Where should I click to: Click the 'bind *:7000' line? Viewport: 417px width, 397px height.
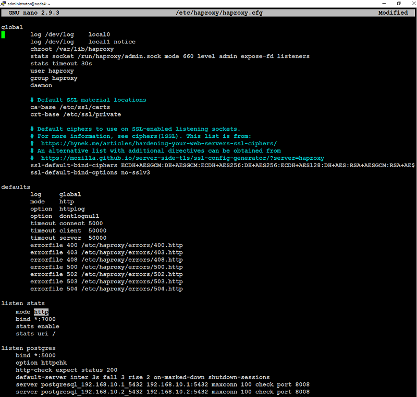35,319
